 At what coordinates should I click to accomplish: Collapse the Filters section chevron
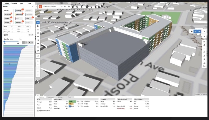32,7
